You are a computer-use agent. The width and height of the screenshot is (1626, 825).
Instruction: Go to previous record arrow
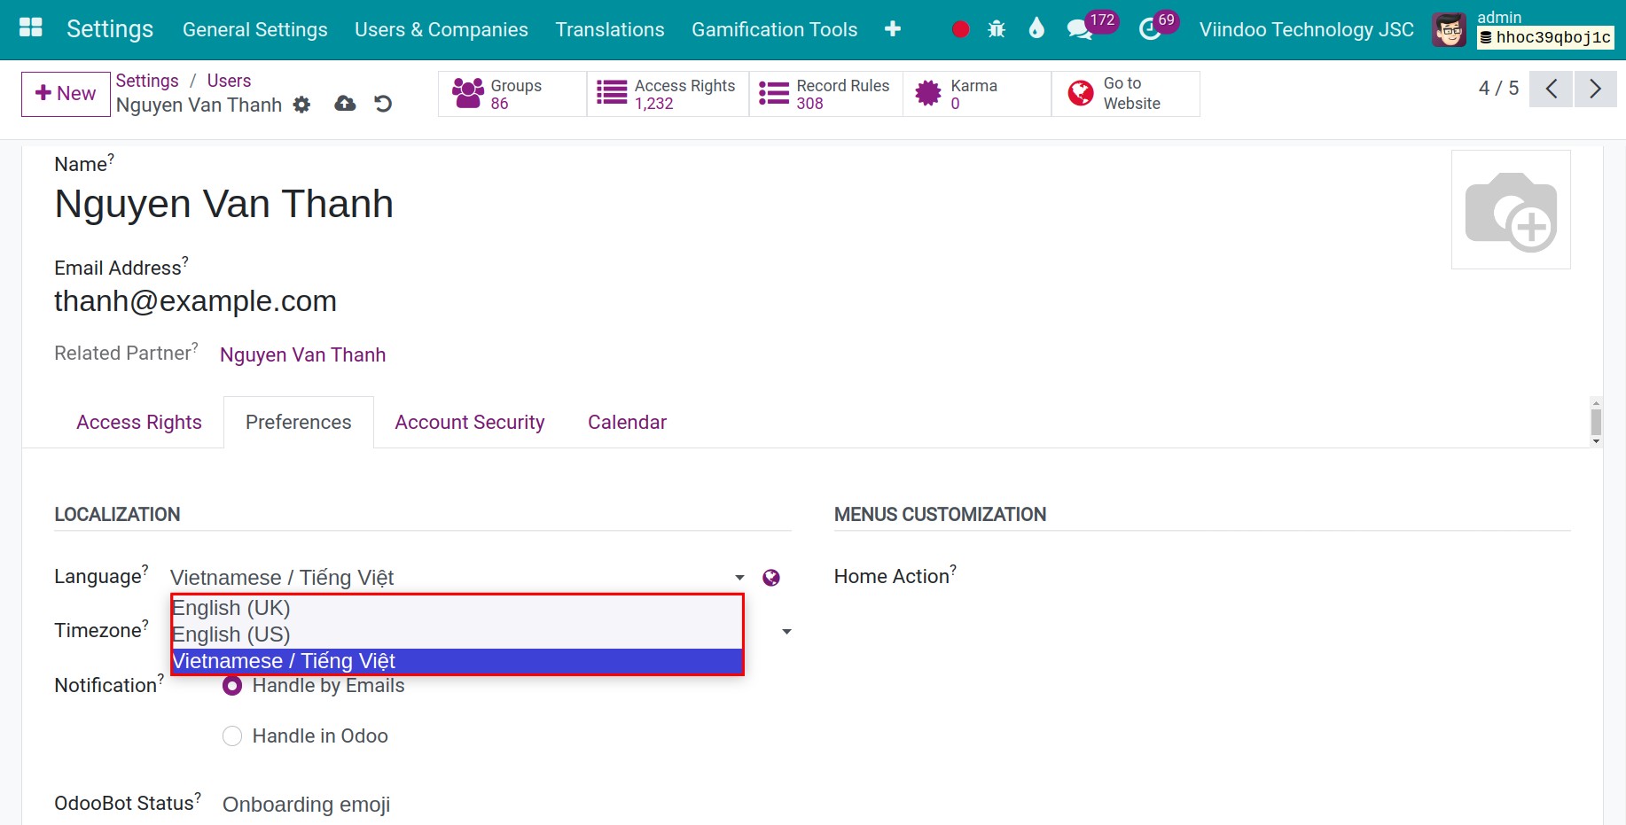coord(1552,89)
